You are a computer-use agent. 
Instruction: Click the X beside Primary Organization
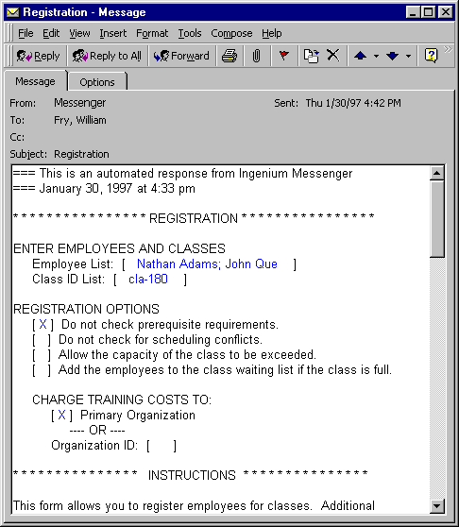point(61,415)
